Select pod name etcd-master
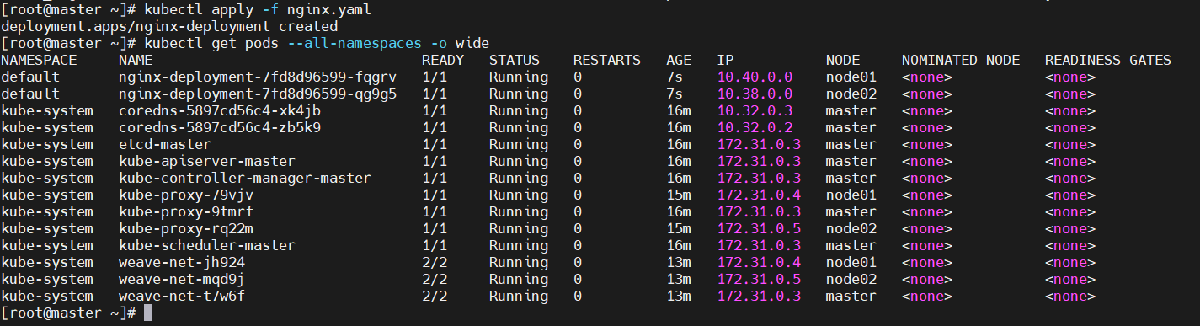1200x326 pixels. (165, 144)
